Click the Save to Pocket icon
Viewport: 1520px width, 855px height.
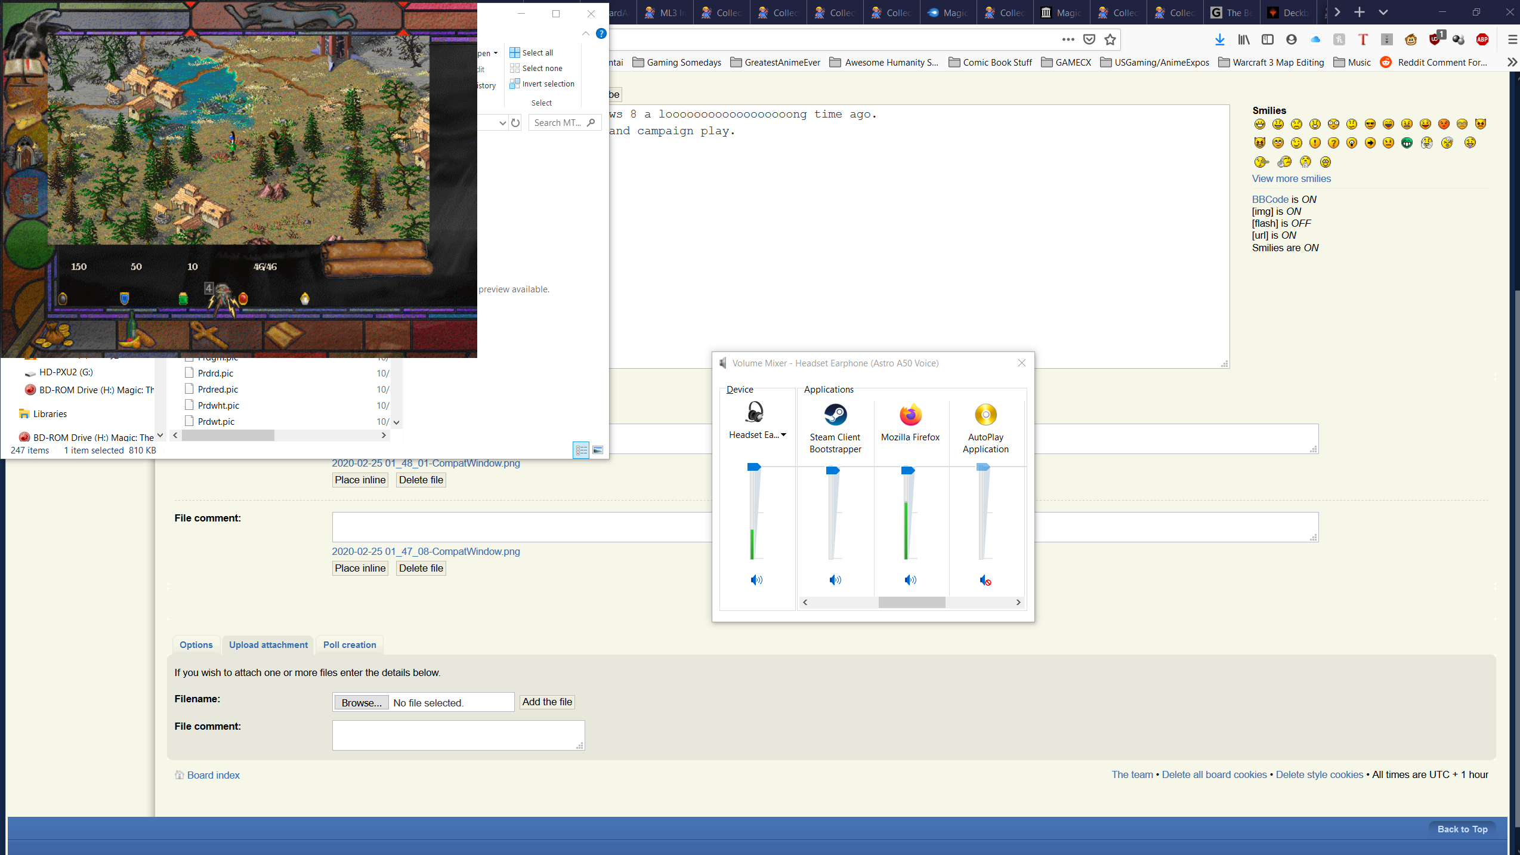(x=1089, y=39)
